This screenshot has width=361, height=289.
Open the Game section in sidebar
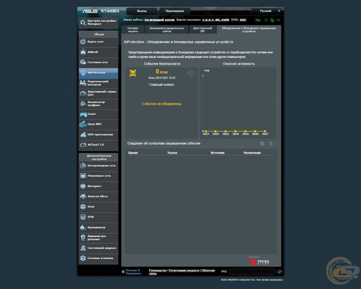point(98,114)
